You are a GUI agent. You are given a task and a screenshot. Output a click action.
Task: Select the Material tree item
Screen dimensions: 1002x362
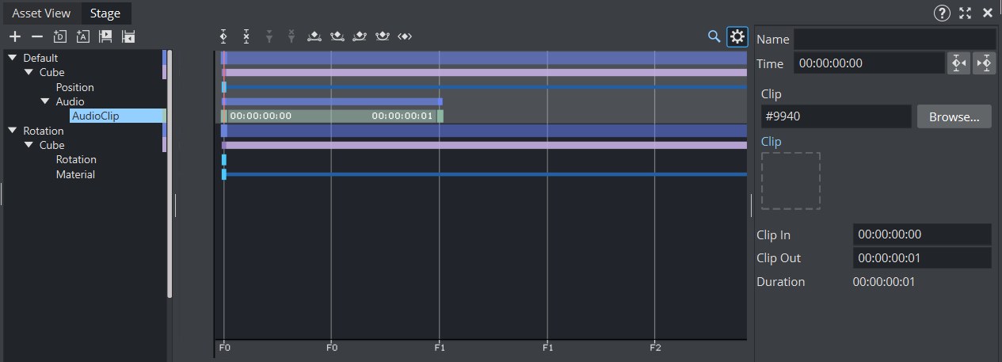coord(75,174)
